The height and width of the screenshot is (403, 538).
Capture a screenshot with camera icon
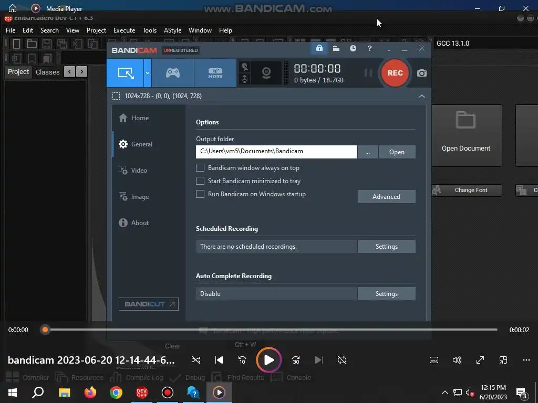[422, 73]
